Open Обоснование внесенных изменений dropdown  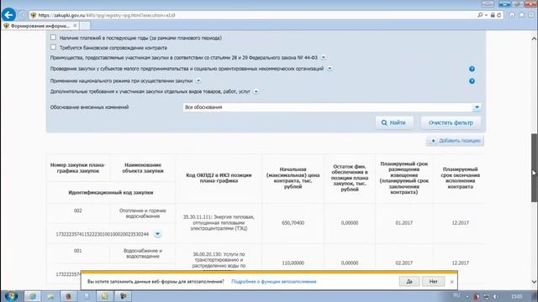(331, 107)
